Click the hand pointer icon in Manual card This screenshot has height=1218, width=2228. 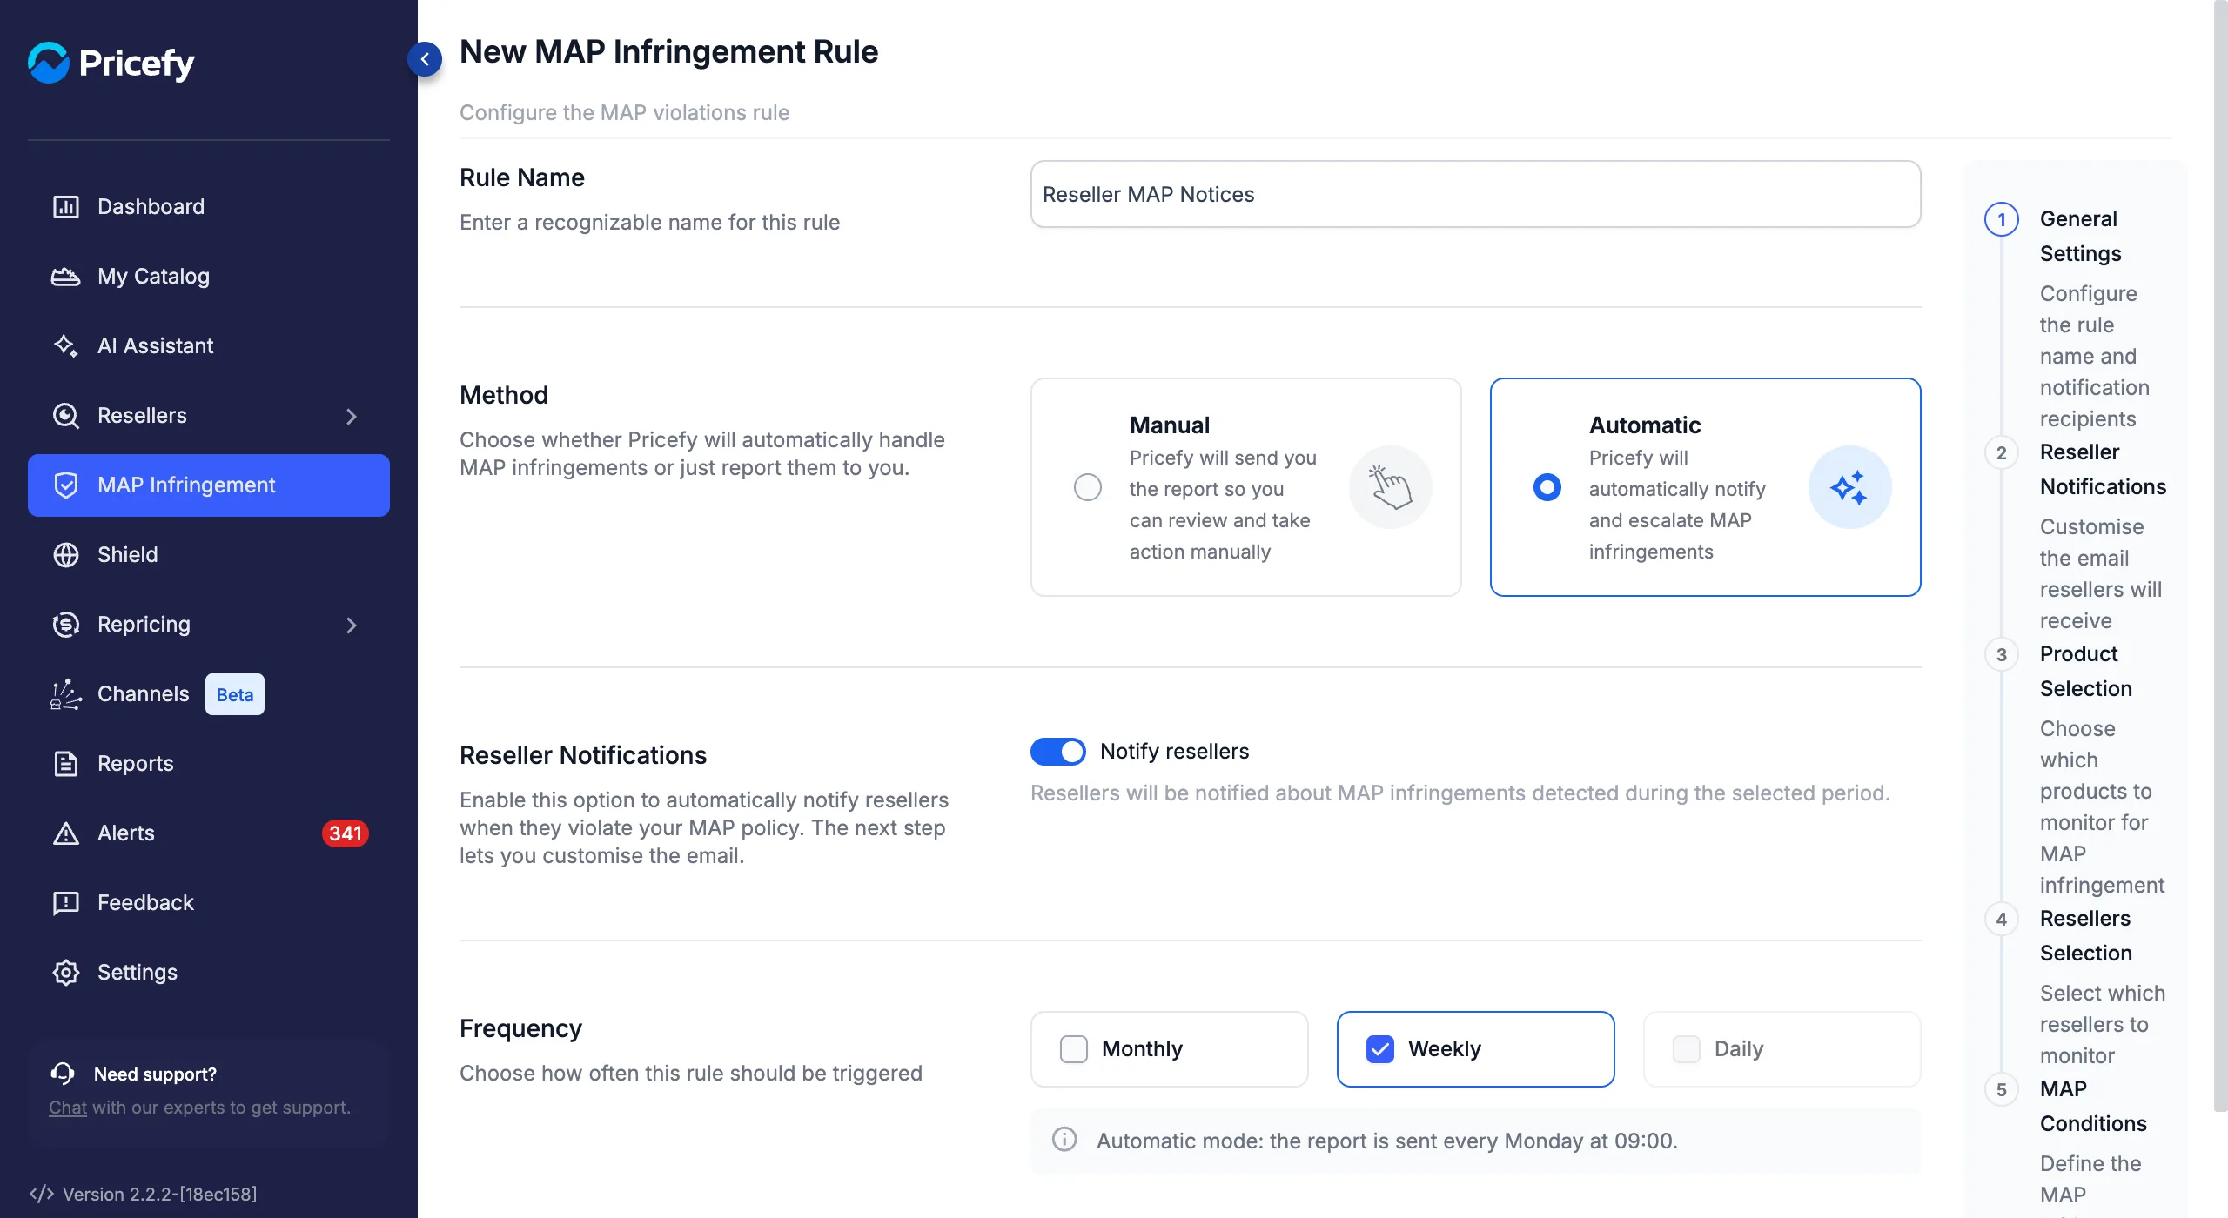pyautogui.click(x=1390, y=487)
